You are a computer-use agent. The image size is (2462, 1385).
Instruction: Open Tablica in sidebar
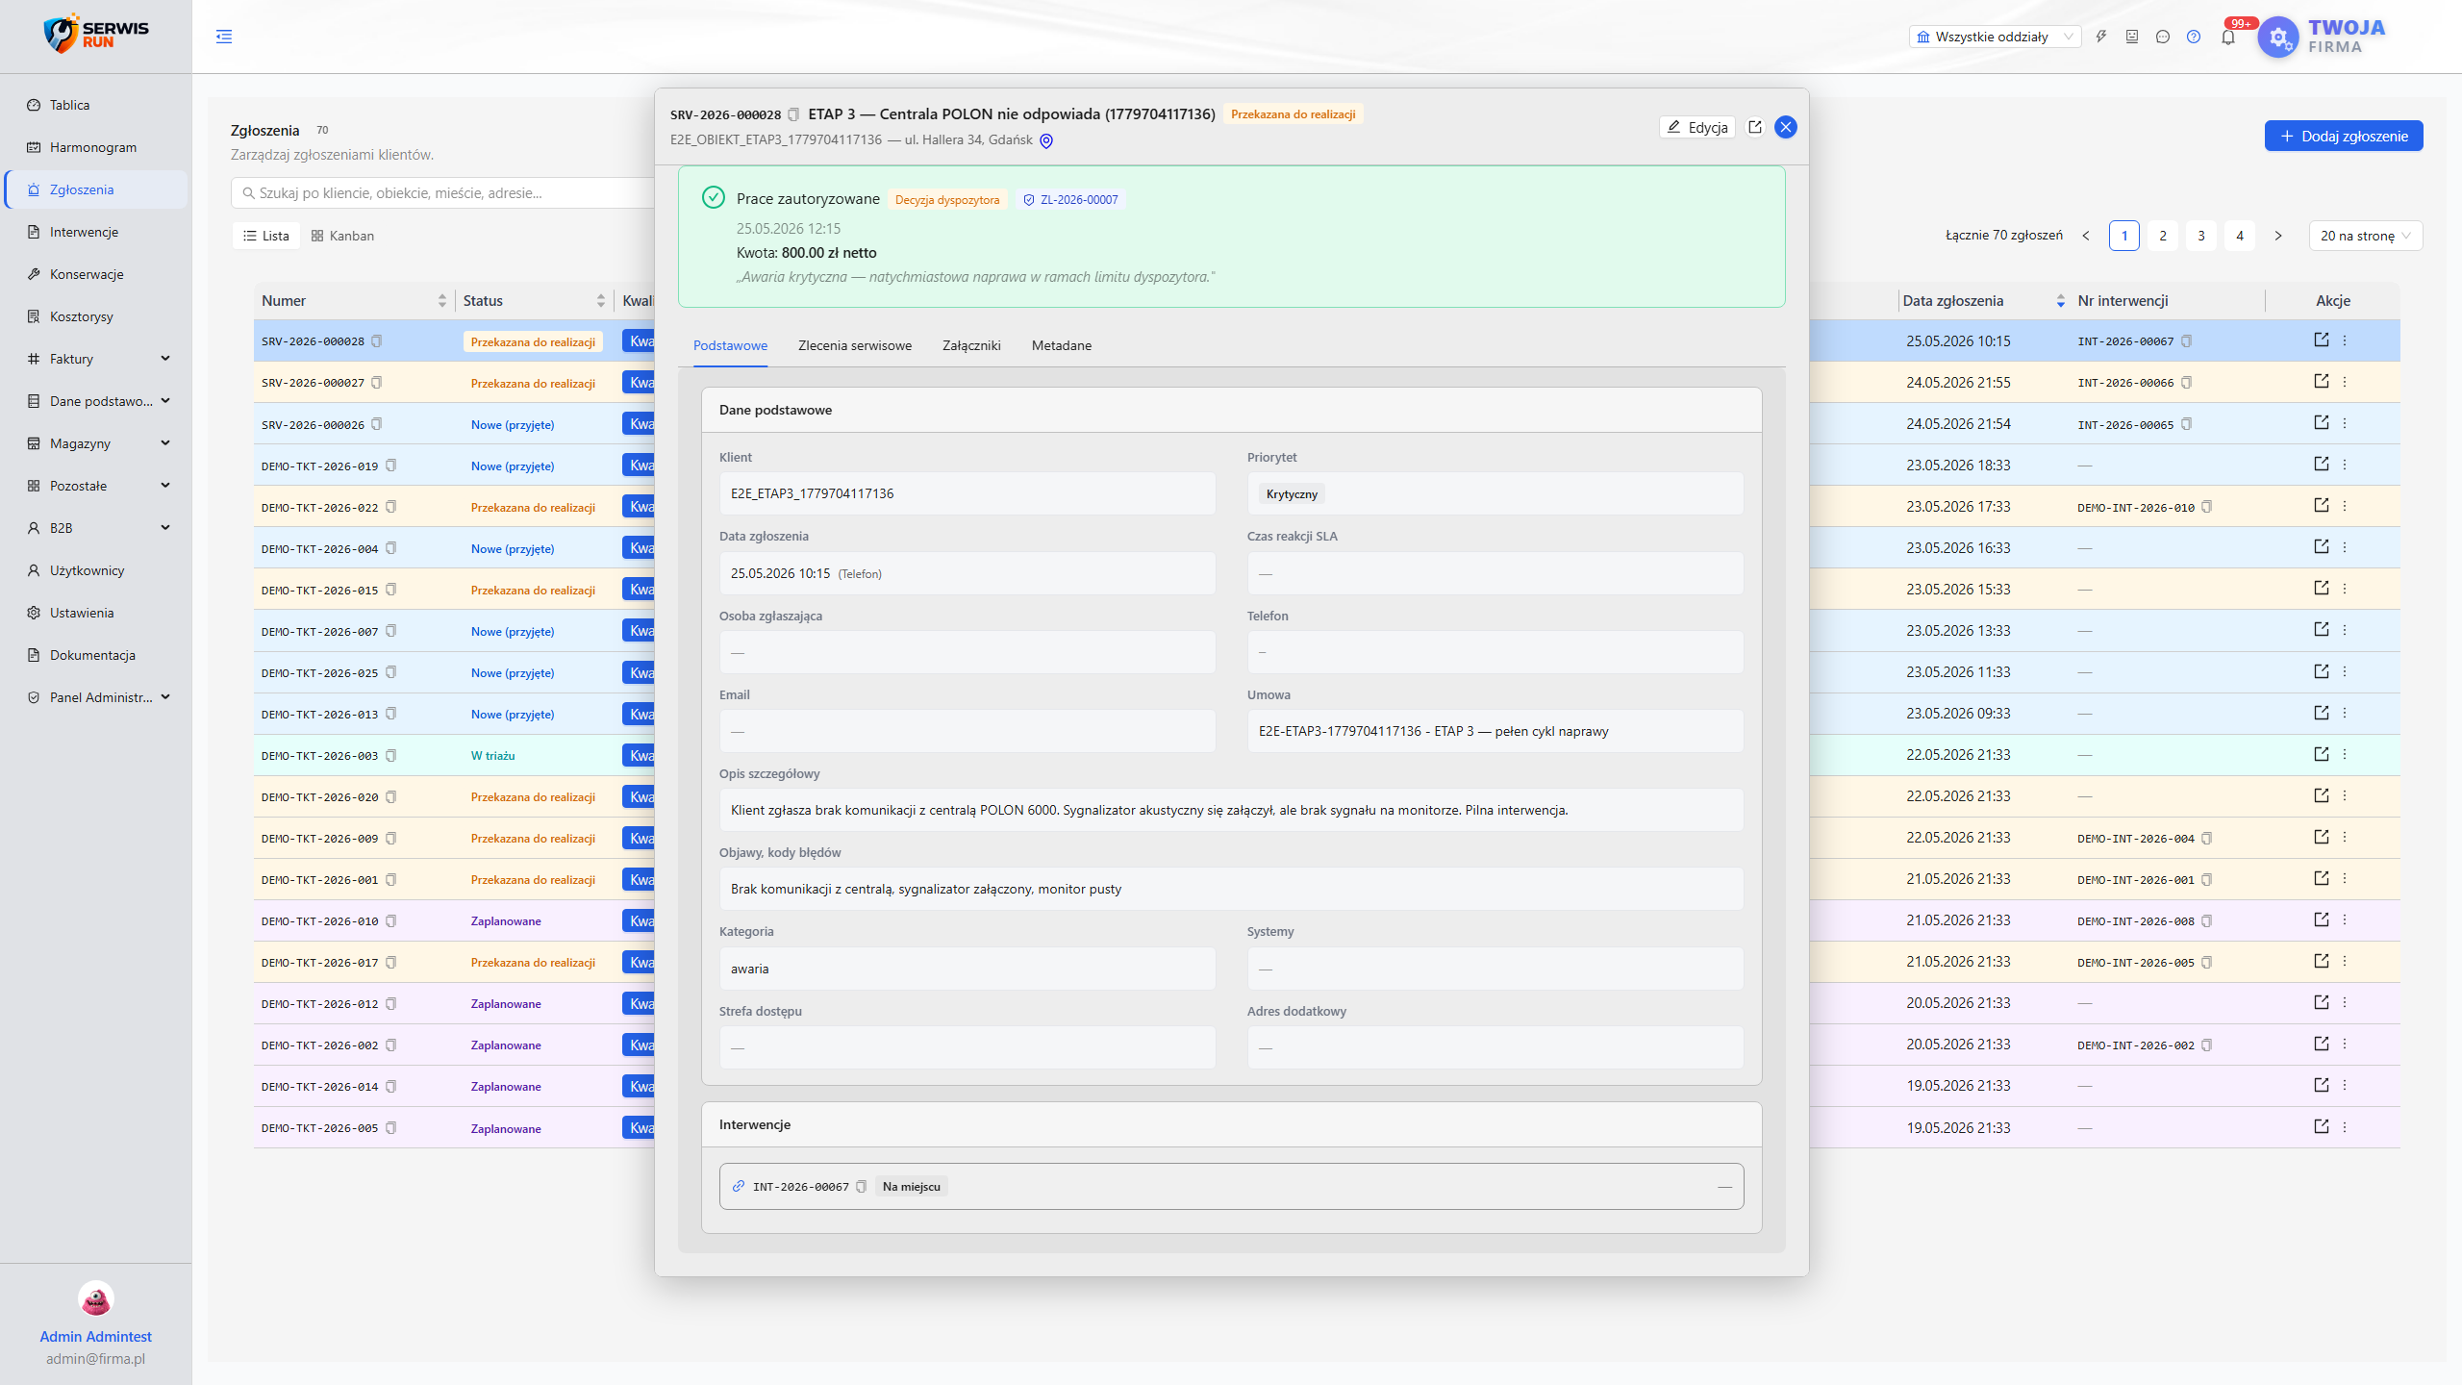[x=96, y=105]
